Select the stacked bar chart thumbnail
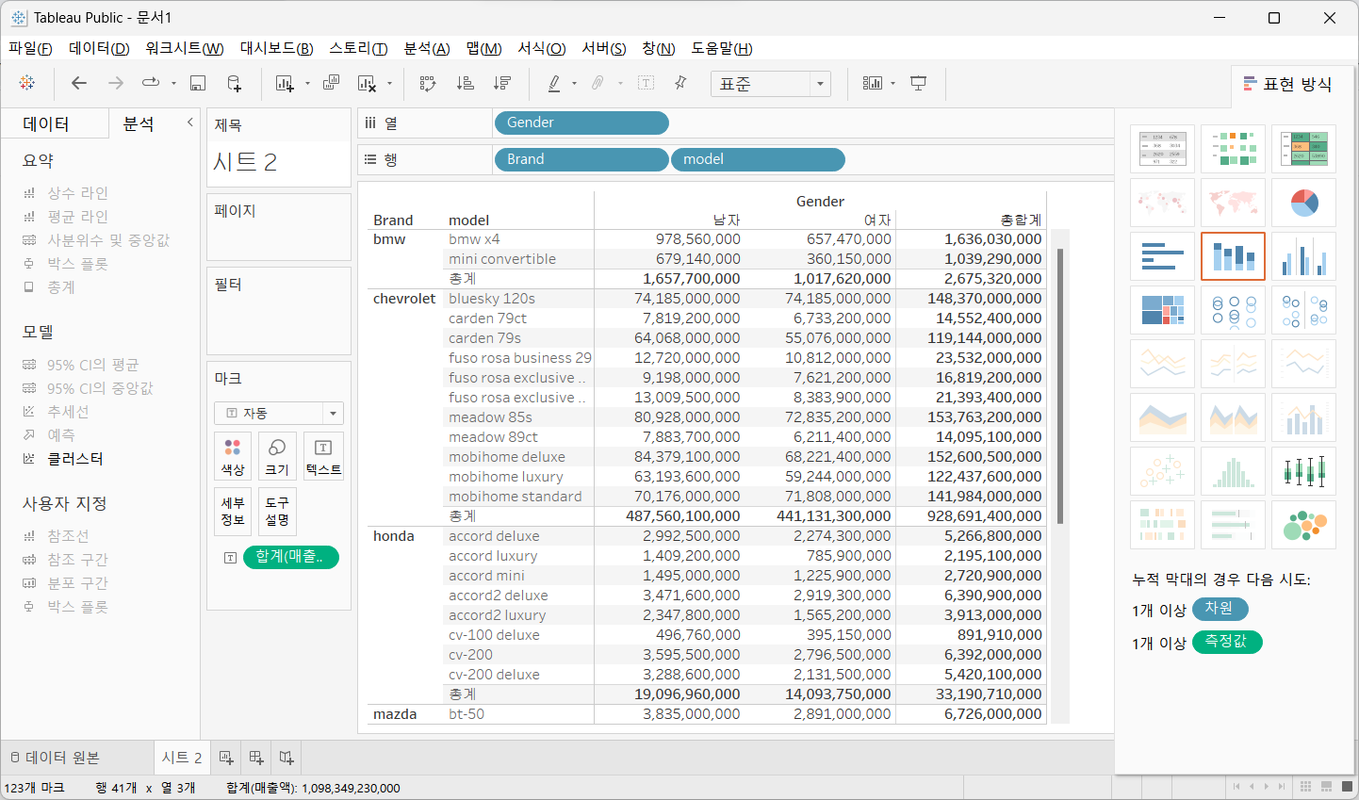The image size is (1359, 800). click(1233, 256)
